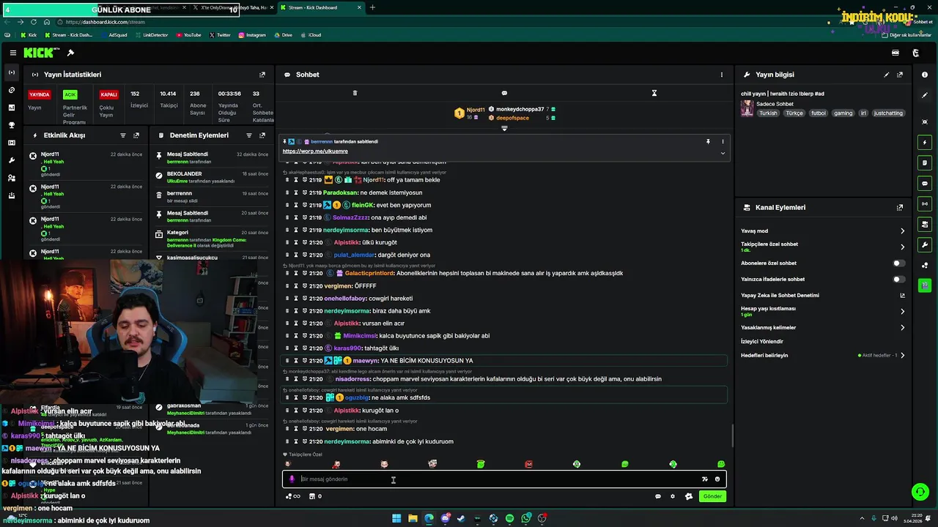Pop out the Yayın İstatistikleri panel
938x527 pixels.
click(262, 75)
